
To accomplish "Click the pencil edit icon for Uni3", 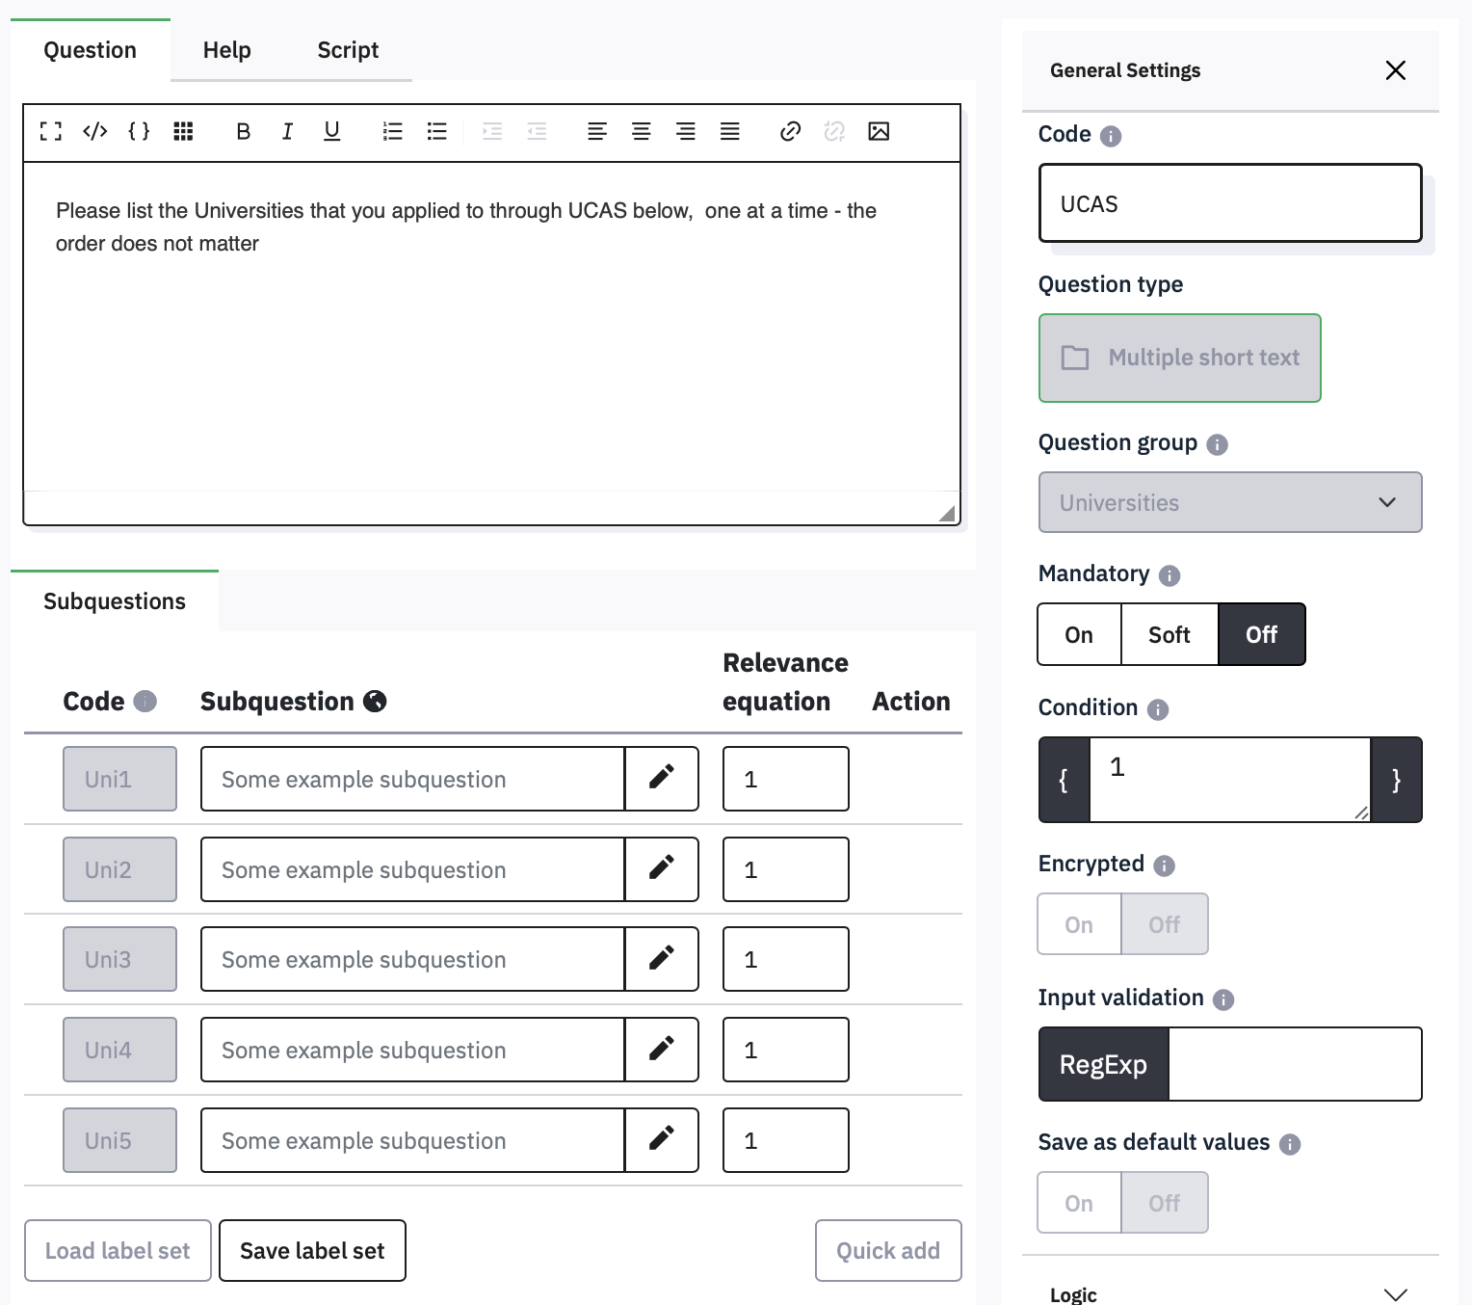I will (661, 959).
